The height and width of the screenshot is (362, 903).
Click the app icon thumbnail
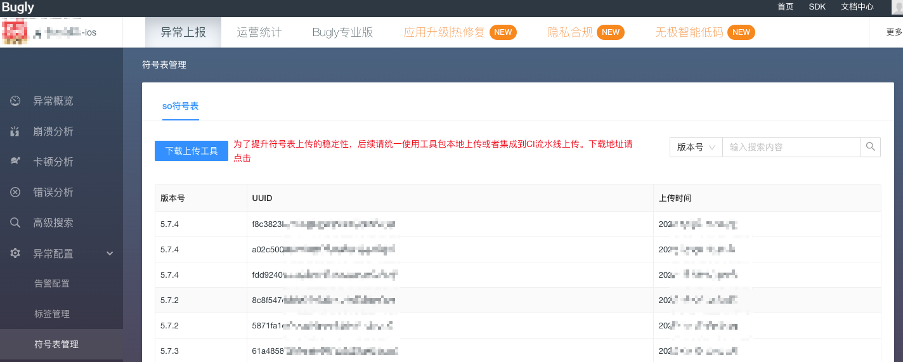click(15, 31)
